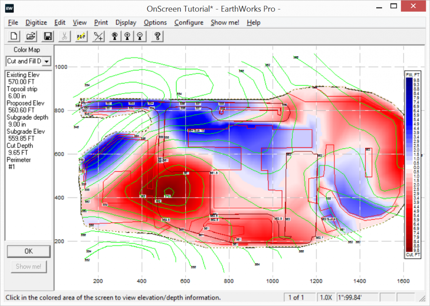
Task: Open the Configure menu
Action: (189, 22)
